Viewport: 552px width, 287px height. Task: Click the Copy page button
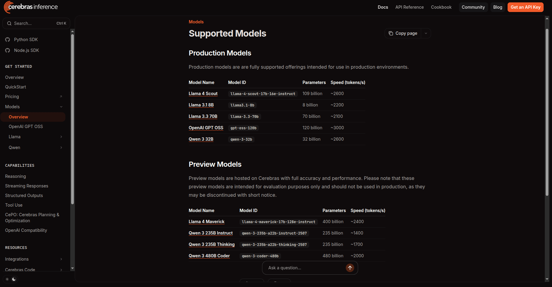point(403,33)
